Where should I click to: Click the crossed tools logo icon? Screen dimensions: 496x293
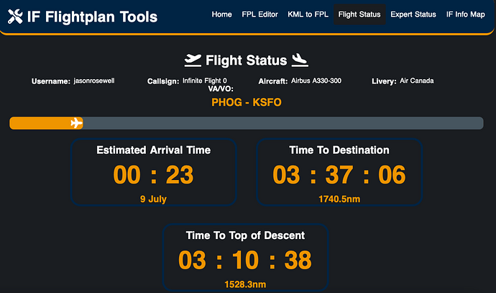[15, 17]
